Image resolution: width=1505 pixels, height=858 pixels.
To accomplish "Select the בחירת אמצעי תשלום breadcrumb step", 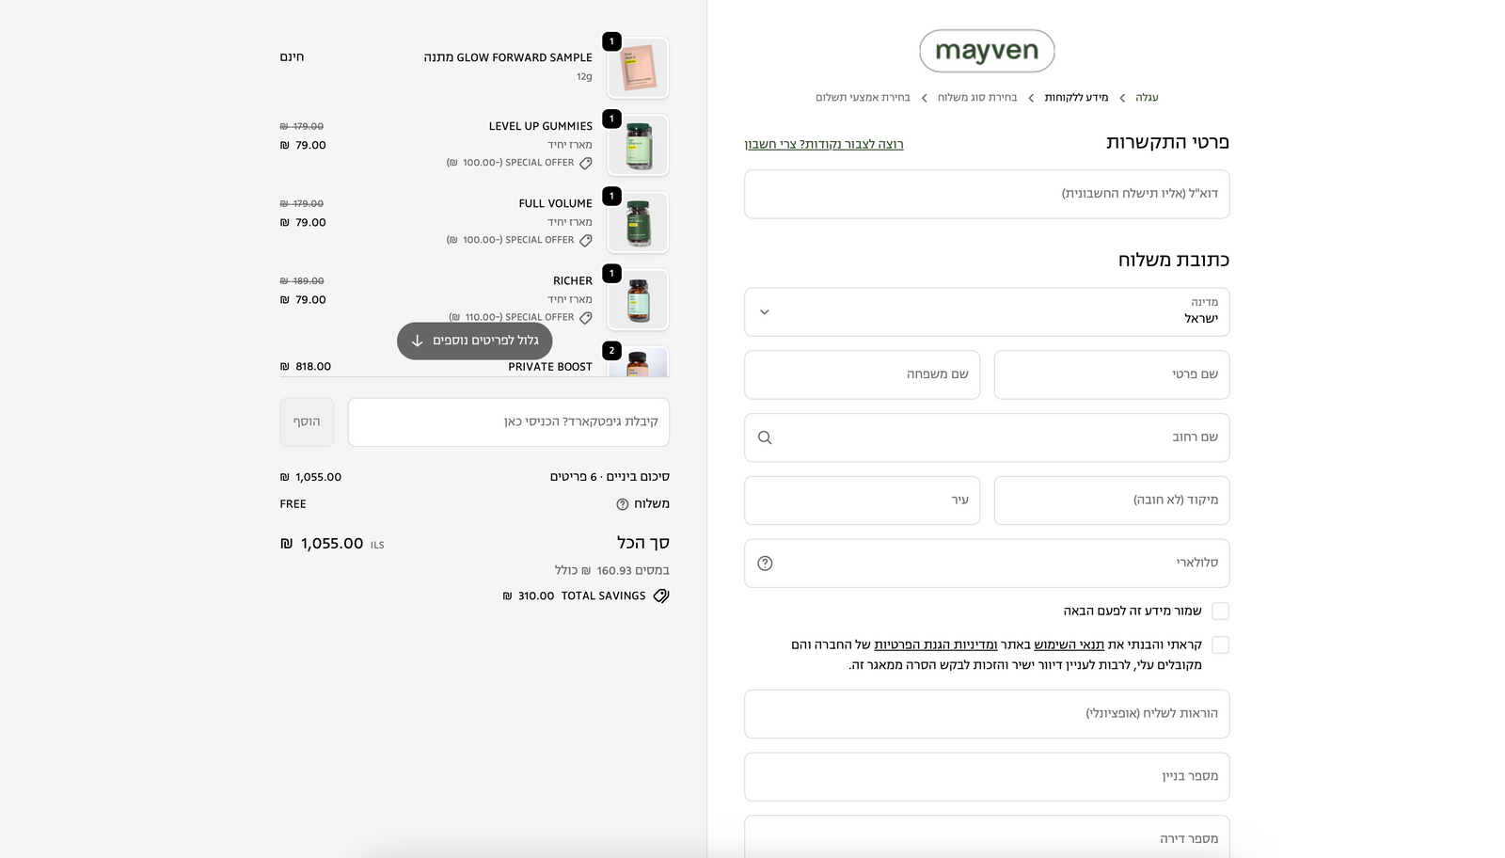I will click(x=863, y=98).
